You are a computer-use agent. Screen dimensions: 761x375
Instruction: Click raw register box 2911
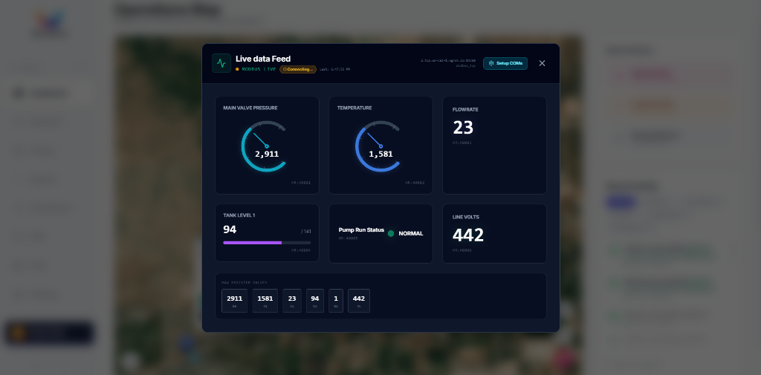click(x=234, y=301)
